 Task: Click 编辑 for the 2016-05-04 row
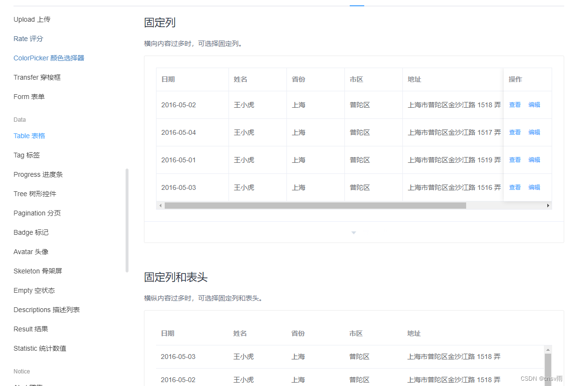[x=534, y=132]
